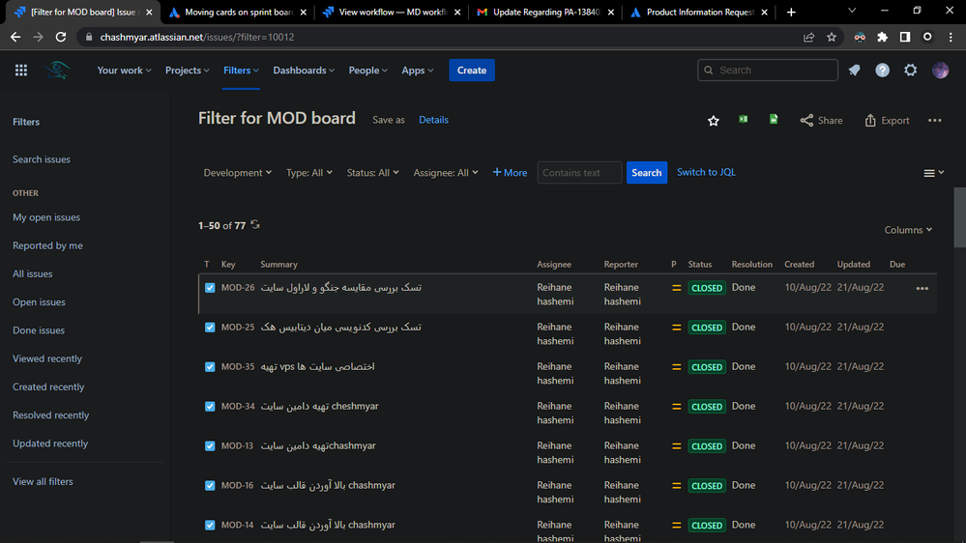Open the help question mark icon
The width and height of the screenshot is (966, 543).
pyautogui.click(x=882, y=71)
